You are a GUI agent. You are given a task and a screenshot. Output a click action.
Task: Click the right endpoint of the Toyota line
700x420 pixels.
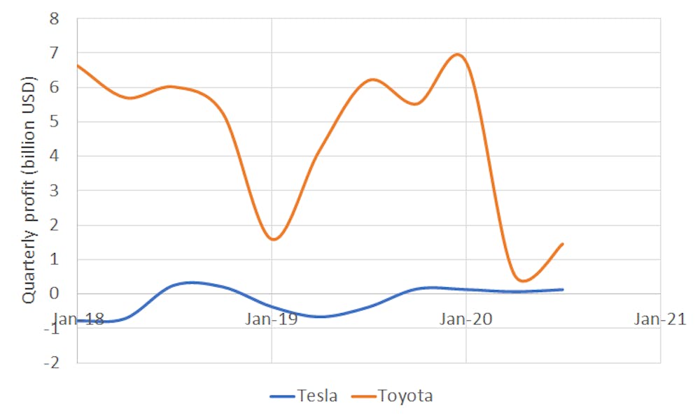(562, 244)
